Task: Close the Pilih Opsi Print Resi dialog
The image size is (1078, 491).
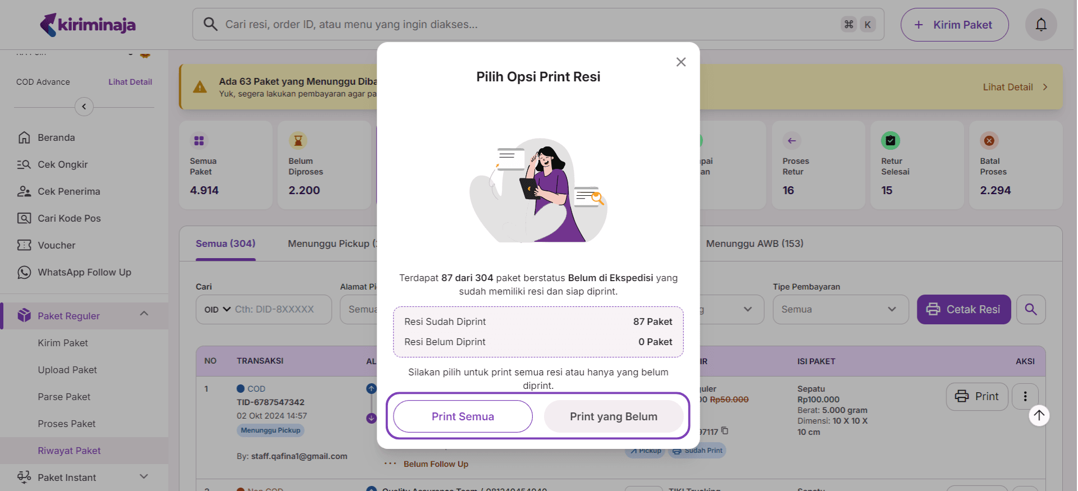Action: tap(680, 62)
